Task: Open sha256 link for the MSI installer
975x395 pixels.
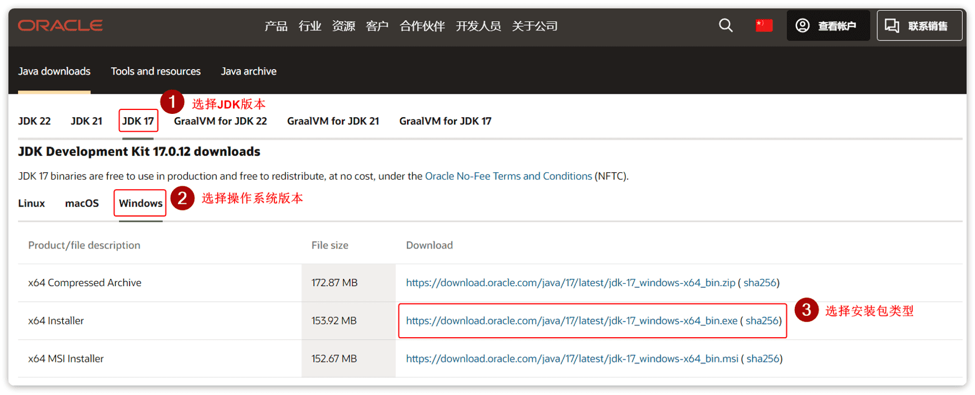Action: [x=763, y=359]
